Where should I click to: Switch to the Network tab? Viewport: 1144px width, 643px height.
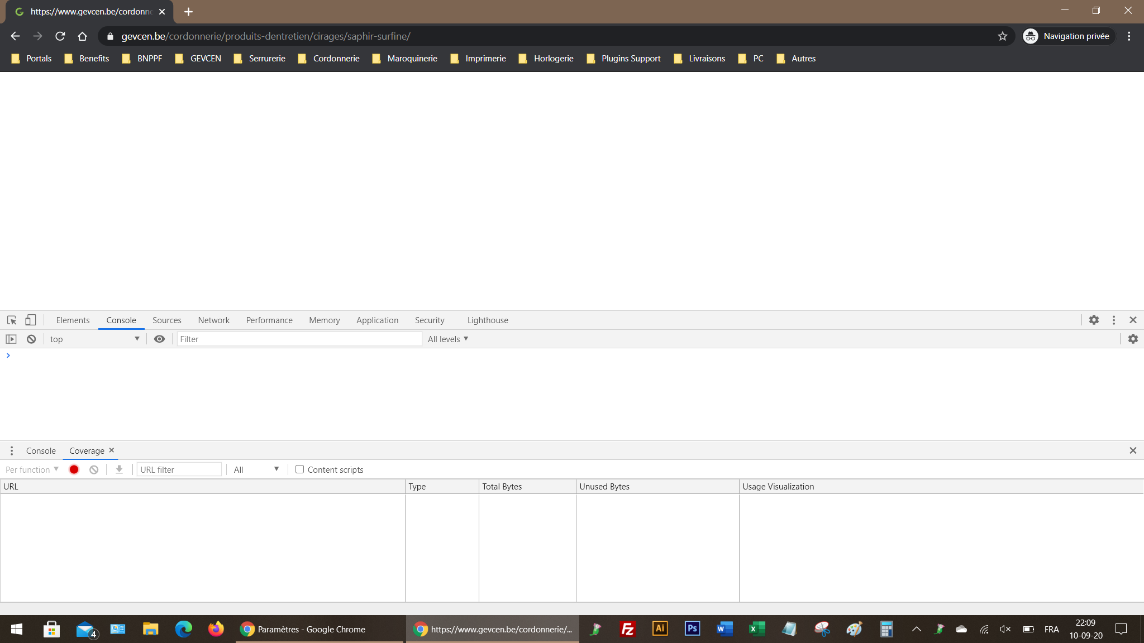[213, 320]
